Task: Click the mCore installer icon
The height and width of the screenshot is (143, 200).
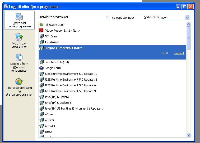Action: coord(41,114)
